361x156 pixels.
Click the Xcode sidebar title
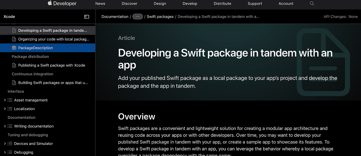click(9, 16)
